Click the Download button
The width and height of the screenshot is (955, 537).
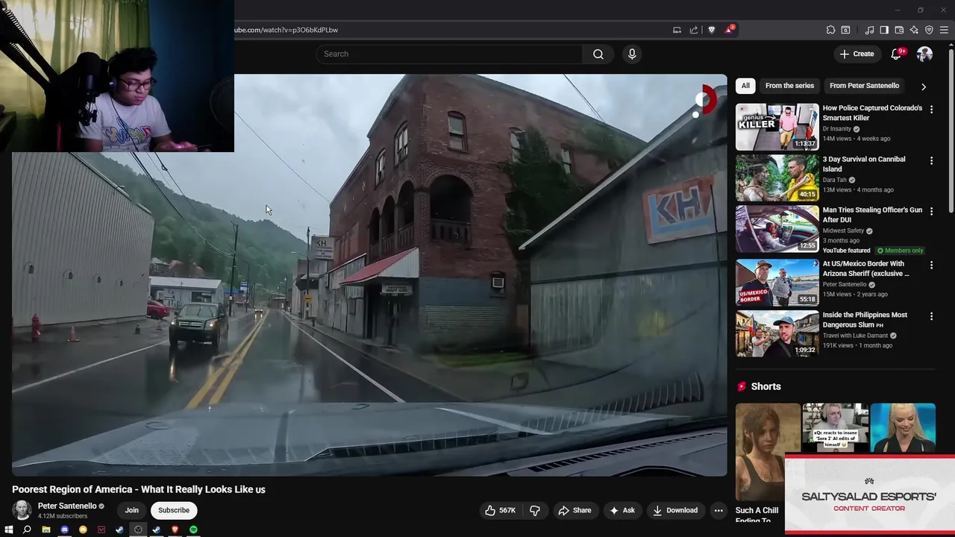click(x=675, y=510)
